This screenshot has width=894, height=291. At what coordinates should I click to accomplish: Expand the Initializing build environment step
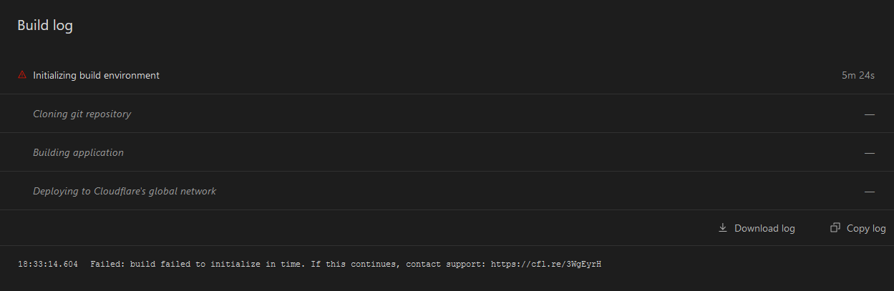96,75
